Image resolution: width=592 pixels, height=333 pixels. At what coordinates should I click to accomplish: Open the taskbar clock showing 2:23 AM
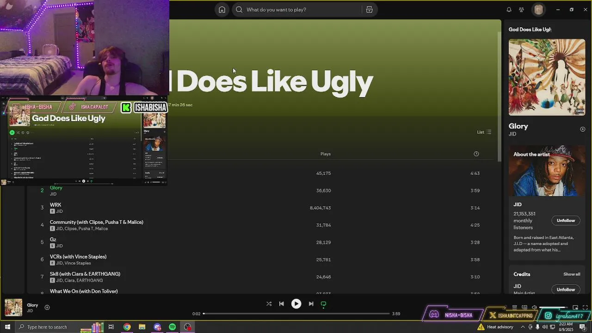[x=566, y=327]
